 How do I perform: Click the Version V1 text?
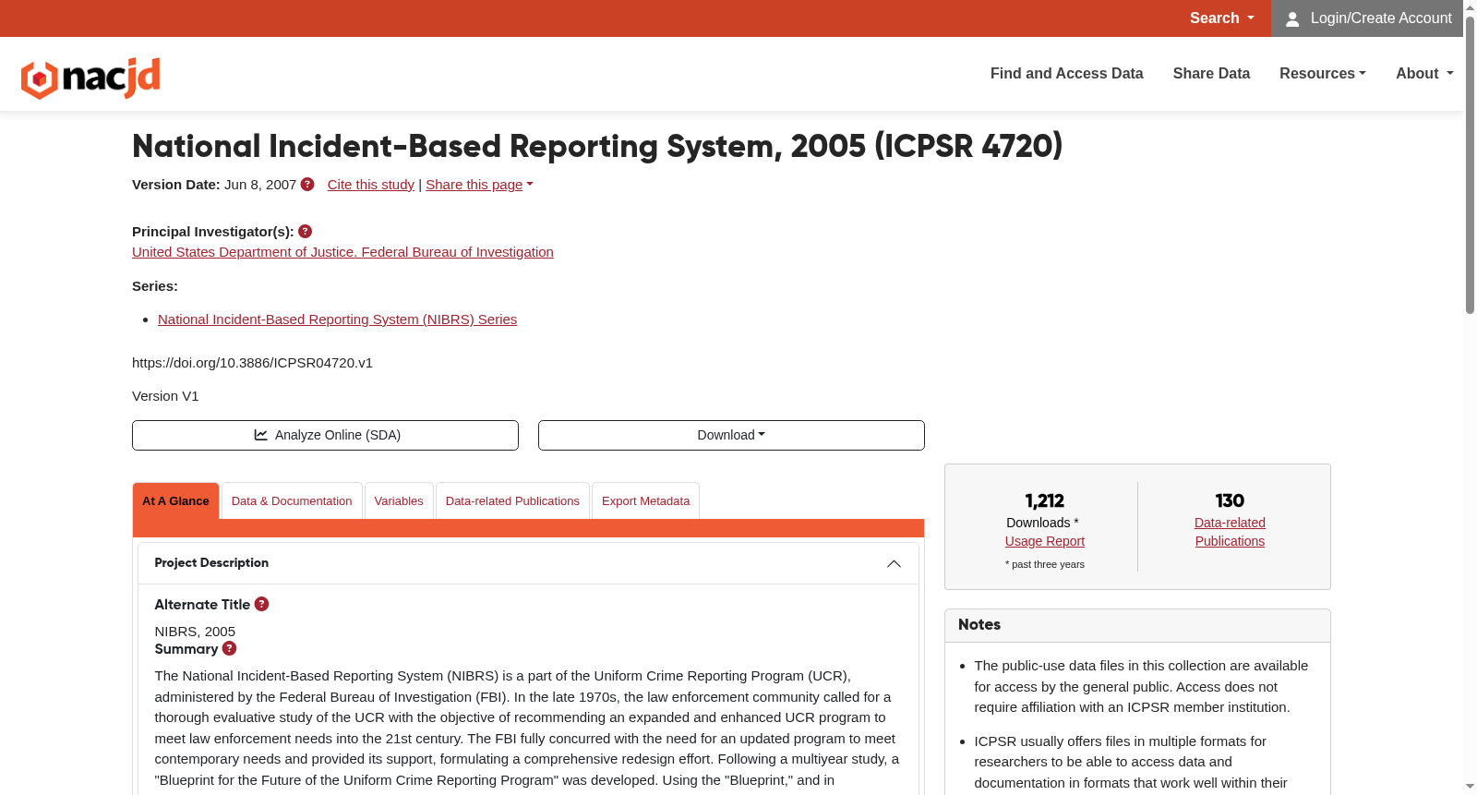click(x=165, y=396)
